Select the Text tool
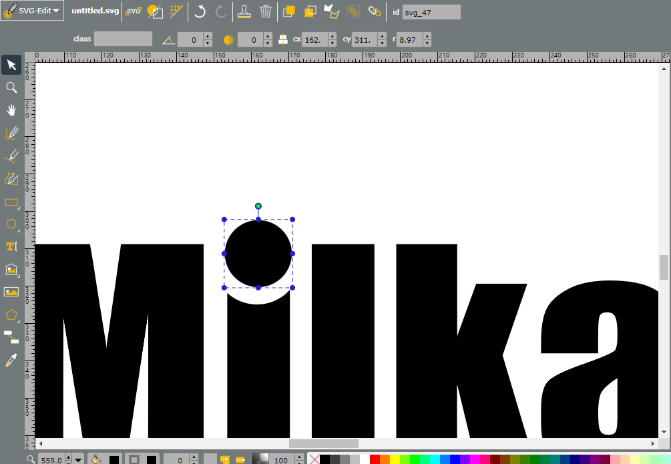 11,246
